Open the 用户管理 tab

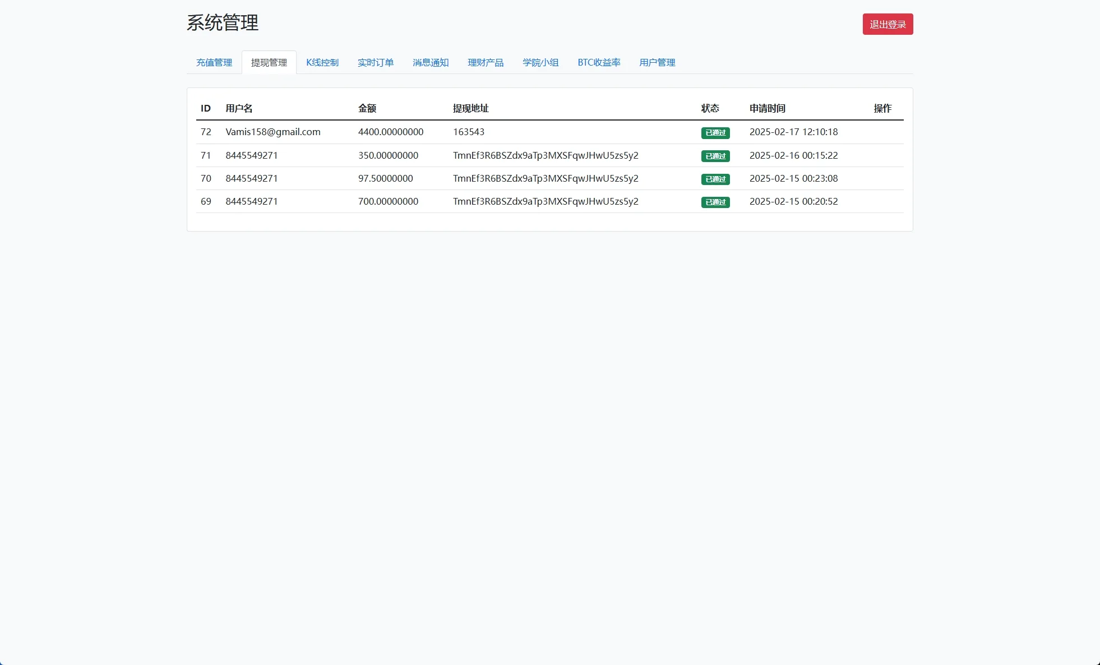657,62
